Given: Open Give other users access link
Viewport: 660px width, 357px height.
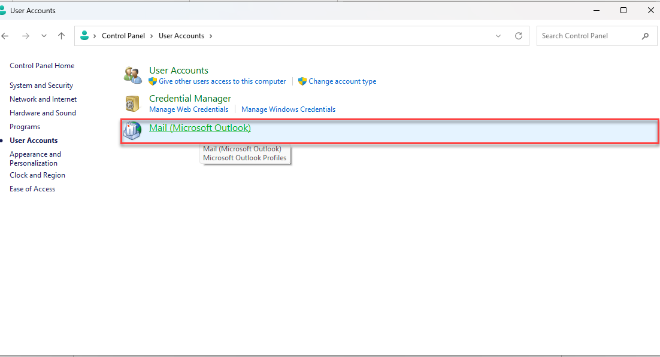Looking at the screenshot, I should (222, 81).
